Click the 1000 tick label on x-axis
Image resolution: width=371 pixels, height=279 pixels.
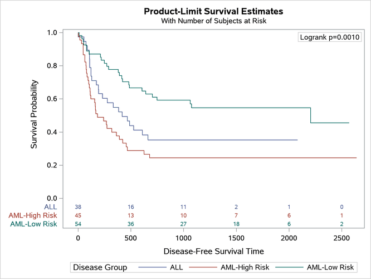click(183, 237)
